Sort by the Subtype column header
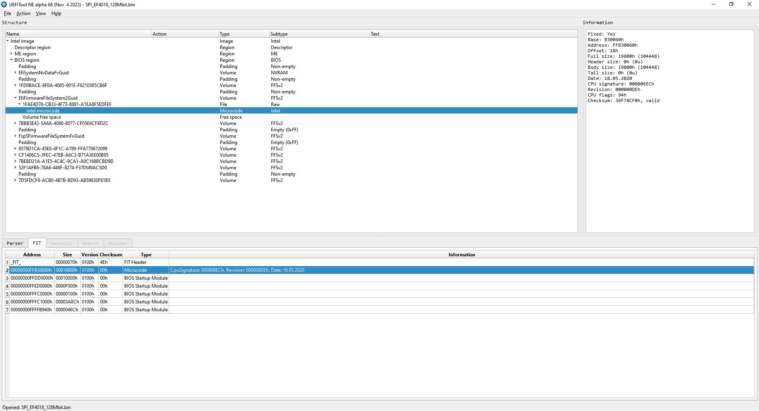The width and height of the screenshot is (759, 411). click(x=279, y=34)
